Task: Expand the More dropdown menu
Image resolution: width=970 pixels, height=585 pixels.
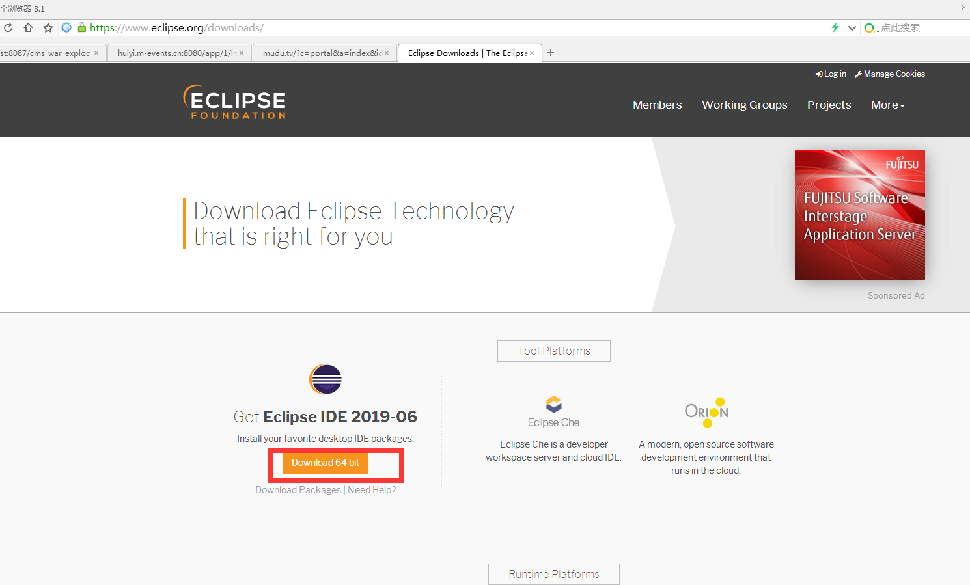Action: pyautogui.click(x=888, y=105)
